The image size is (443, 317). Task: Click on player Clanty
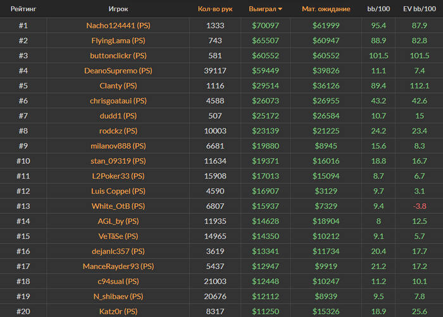point(118,86)
